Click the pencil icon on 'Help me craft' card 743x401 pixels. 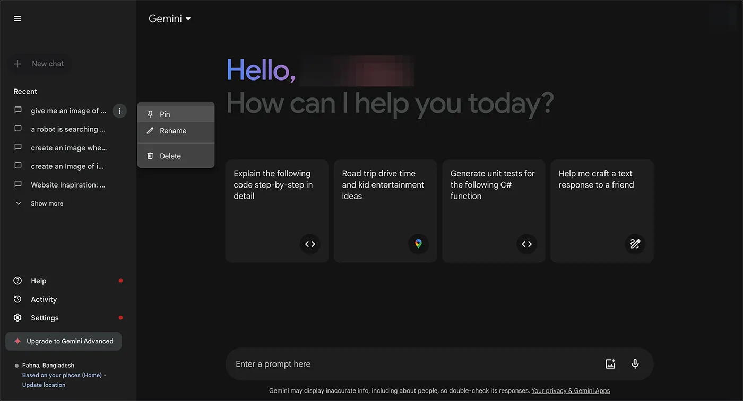pyautogui.click(x=635, y=244)
